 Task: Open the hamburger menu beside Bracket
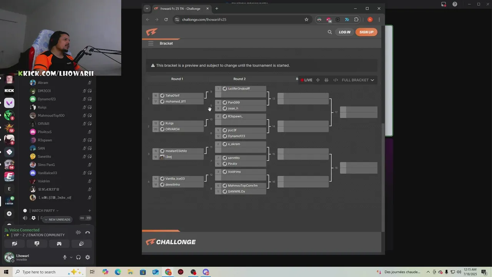[x=151, y=43]
